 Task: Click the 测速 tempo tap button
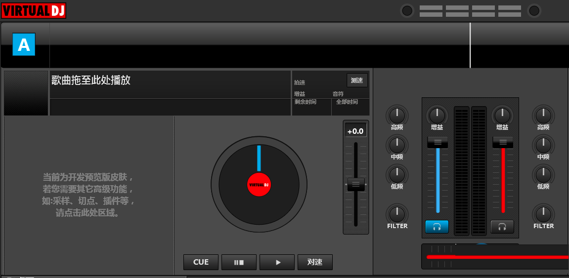pyautogui.click(x=357, y=80)
